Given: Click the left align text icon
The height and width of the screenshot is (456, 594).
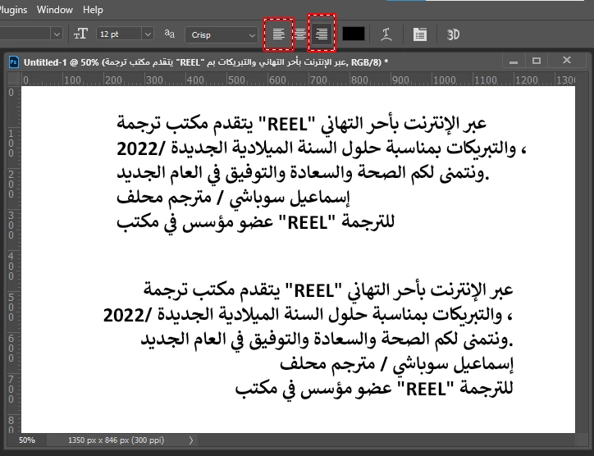Looking at the screenshot, I should [x=278, y=34].
